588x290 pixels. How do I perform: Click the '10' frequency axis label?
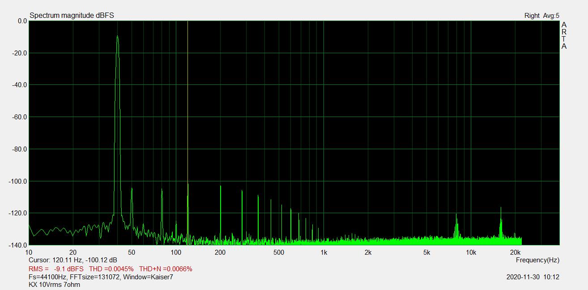coord(29,252)
